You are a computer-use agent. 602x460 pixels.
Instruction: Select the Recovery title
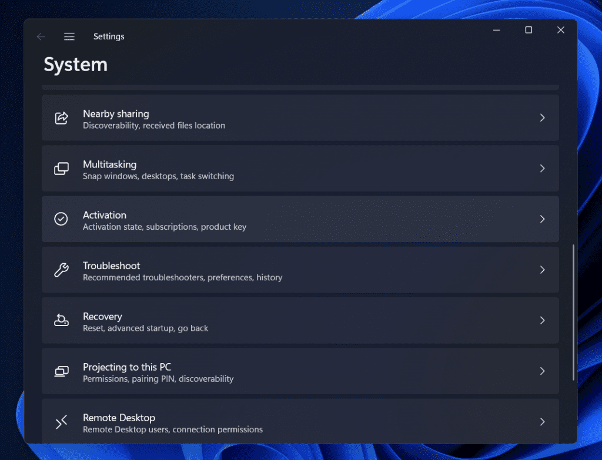point(102,317)
